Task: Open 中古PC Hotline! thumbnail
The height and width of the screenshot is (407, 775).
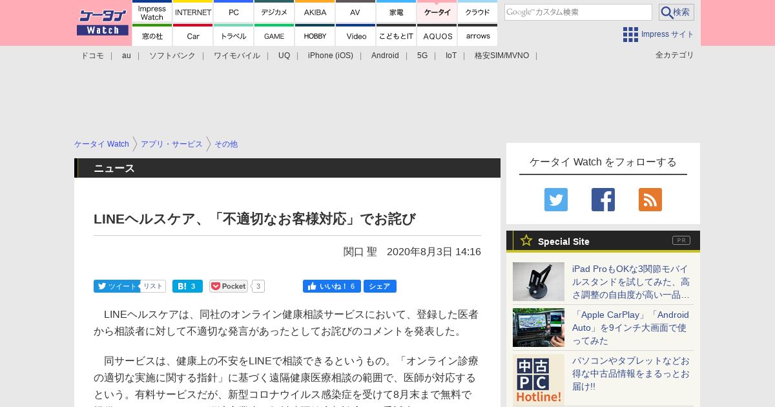Action: (x=539, y=380)
